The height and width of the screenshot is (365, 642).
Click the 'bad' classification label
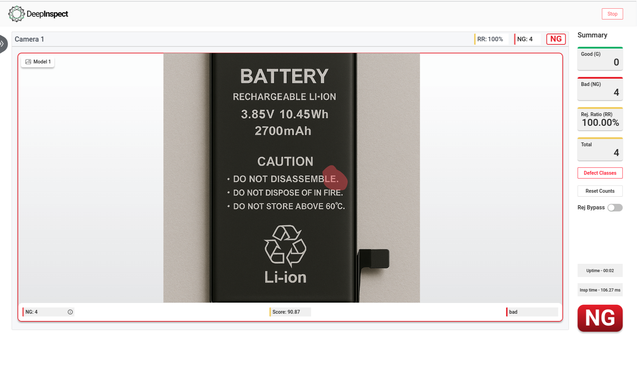pos(532,312)
